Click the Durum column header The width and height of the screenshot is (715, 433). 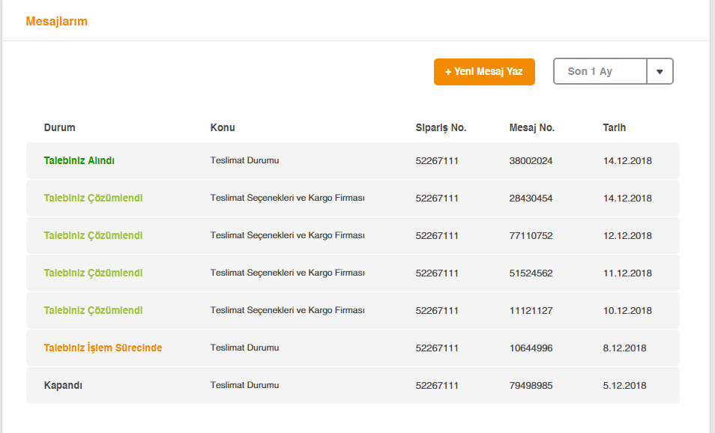(60, 127)
